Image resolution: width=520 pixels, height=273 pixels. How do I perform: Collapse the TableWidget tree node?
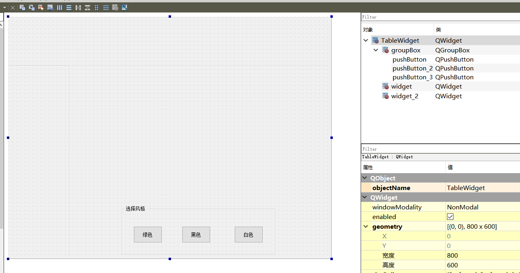pyautogui.click(x=365, y=40)
